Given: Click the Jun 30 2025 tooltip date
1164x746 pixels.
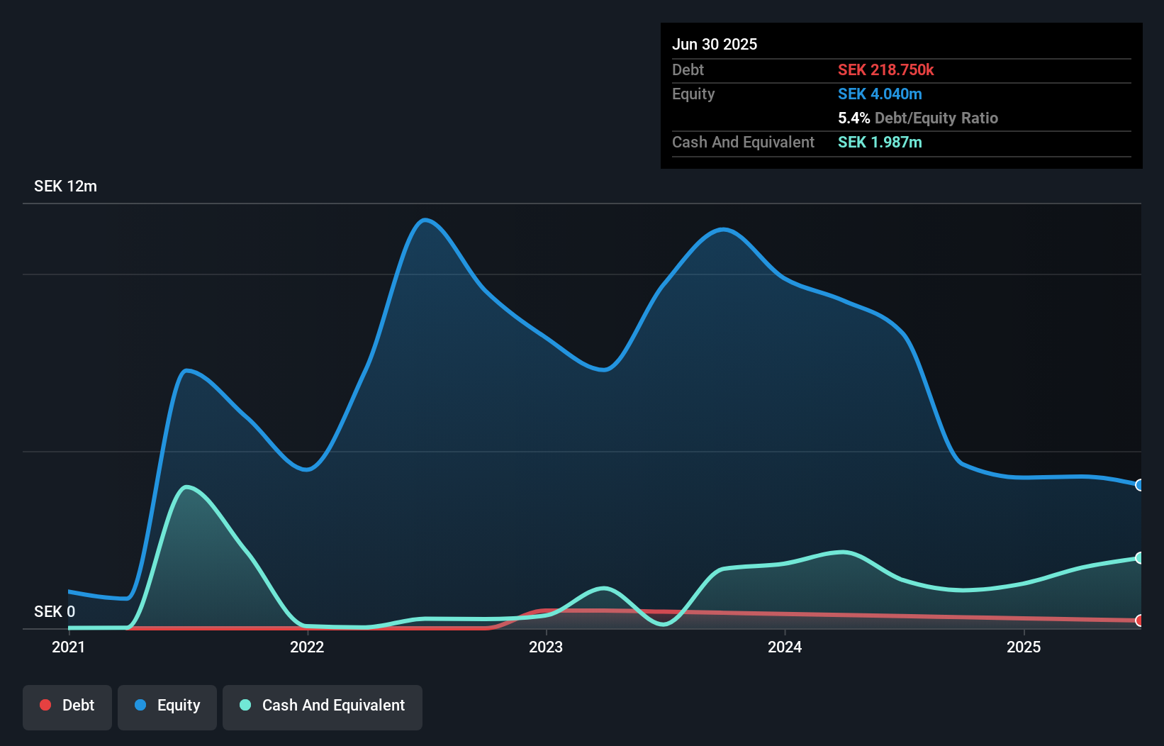Looking at the screenshot, I should (x=715, y=44).
